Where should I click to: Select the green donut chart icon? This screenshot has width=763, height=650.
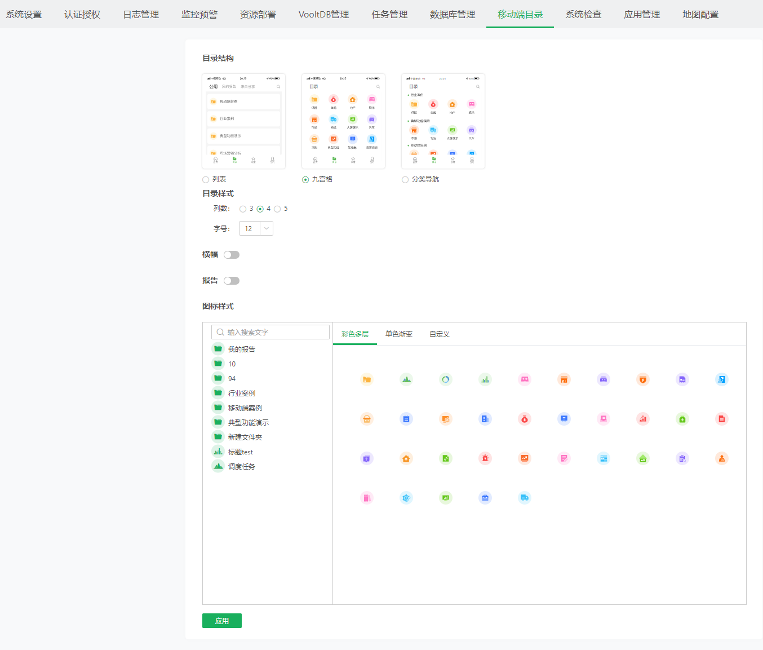(446, 379)
